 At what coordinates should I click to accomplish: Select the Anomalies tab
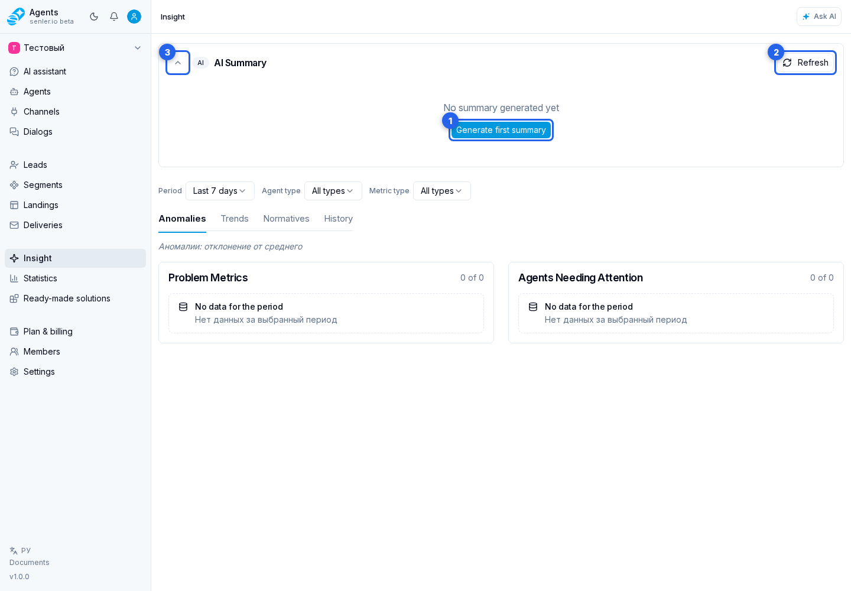[x=182, y=219]
